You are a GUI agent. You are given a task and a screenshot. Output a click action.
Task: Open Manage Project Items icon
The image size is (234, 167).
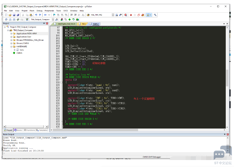pos(62,19)
